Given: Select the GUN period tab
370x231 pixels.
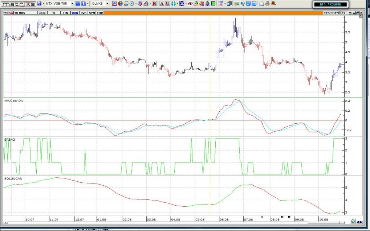Looking at the screenshot, I should [x=42, y=13].
